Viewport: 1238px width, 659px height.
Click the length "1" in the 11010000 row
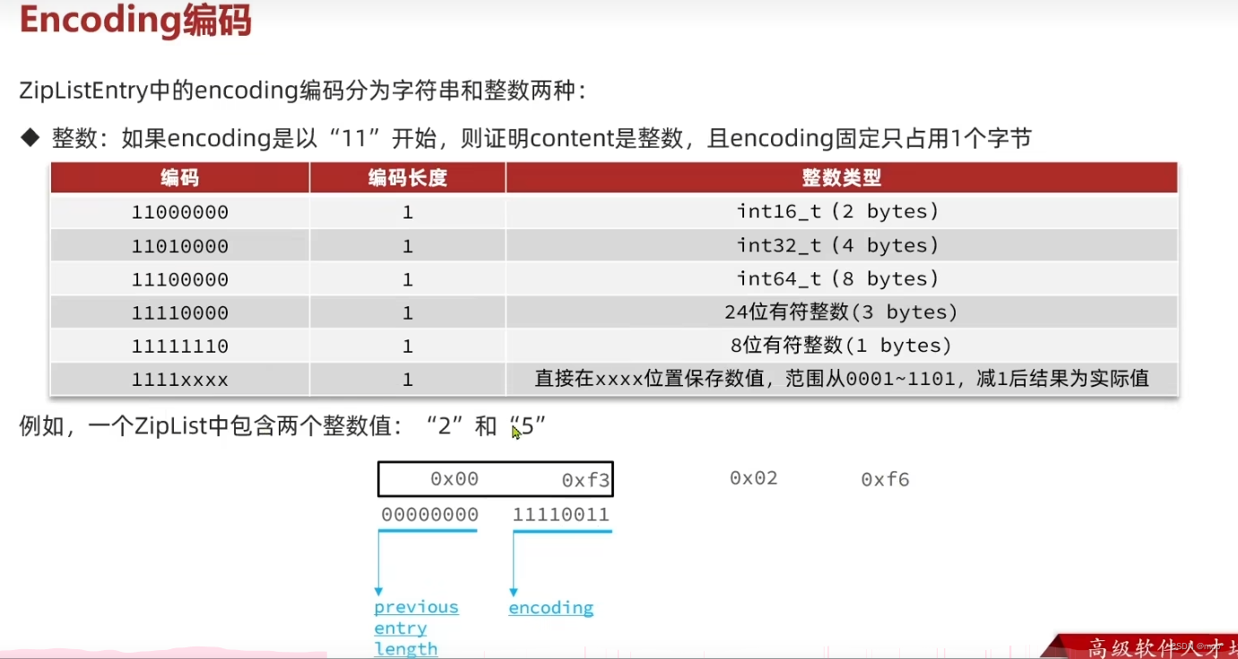pyautogui.click(x=408, y=245)
